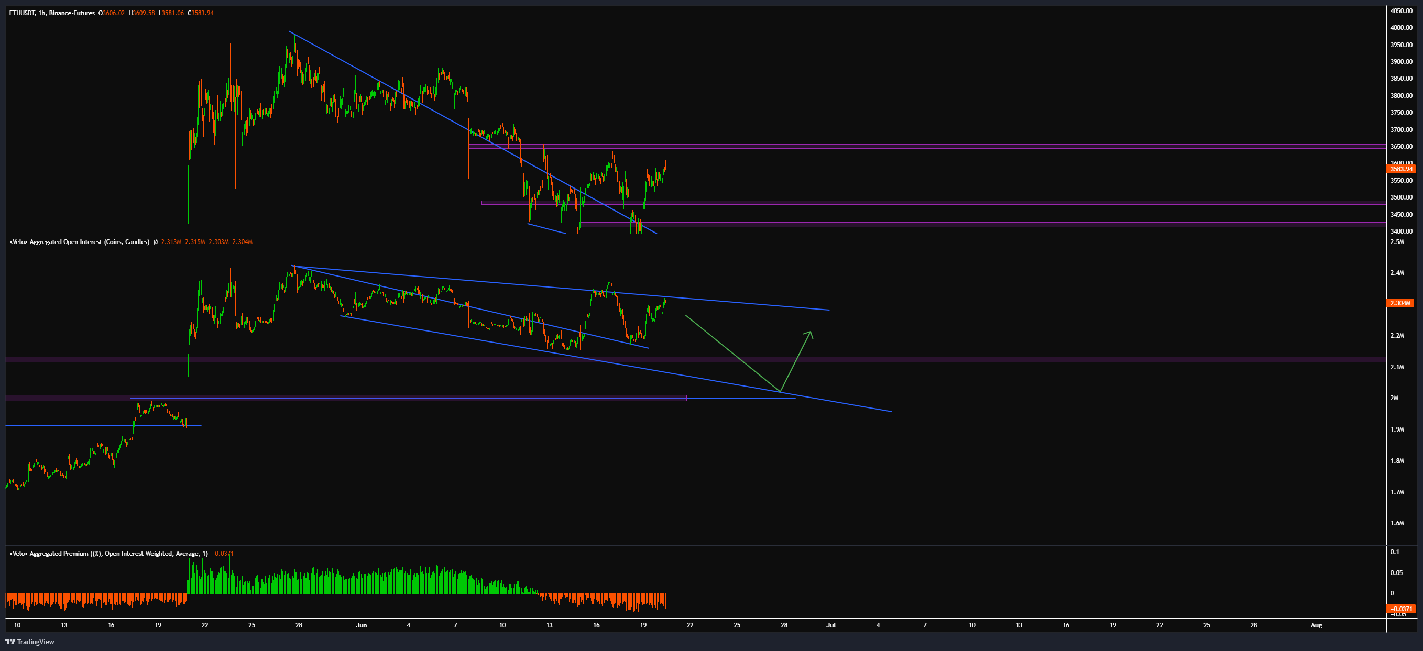This screenshot has width=1423, height=651.
Task: Click the premium value tag -0.0371
Action: coord(1401,609)
